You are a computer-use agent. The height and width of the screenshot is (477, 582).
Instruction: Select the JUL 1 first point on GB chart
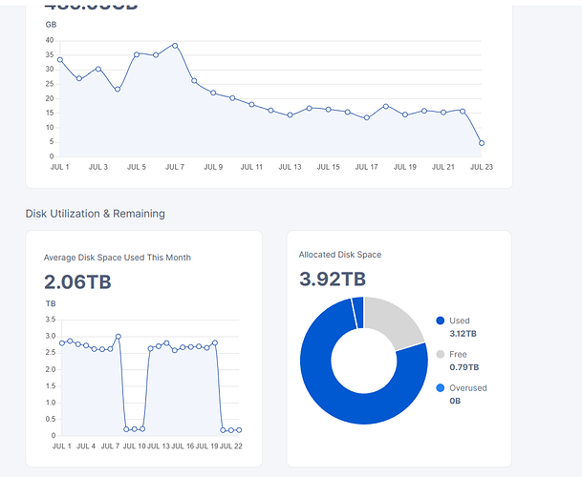pyautogui.click(x=60, y=60)
